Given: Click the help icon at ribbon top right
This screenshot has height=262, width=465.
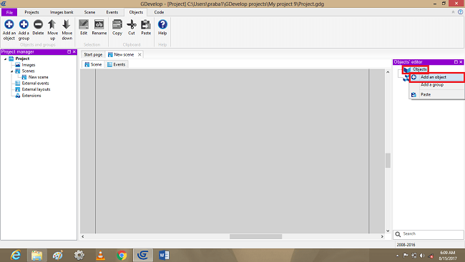Looking at the screenshot, I should click(460, 12).
